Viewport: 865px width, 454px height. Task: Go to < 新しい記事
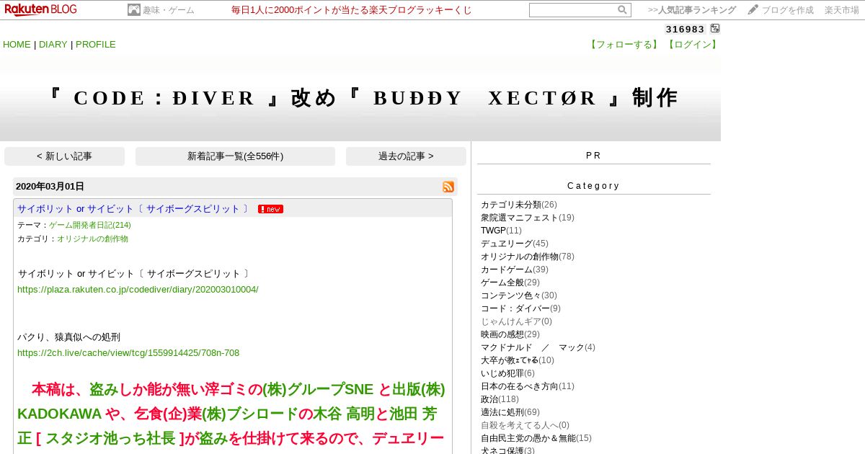(x=64, y=156)
